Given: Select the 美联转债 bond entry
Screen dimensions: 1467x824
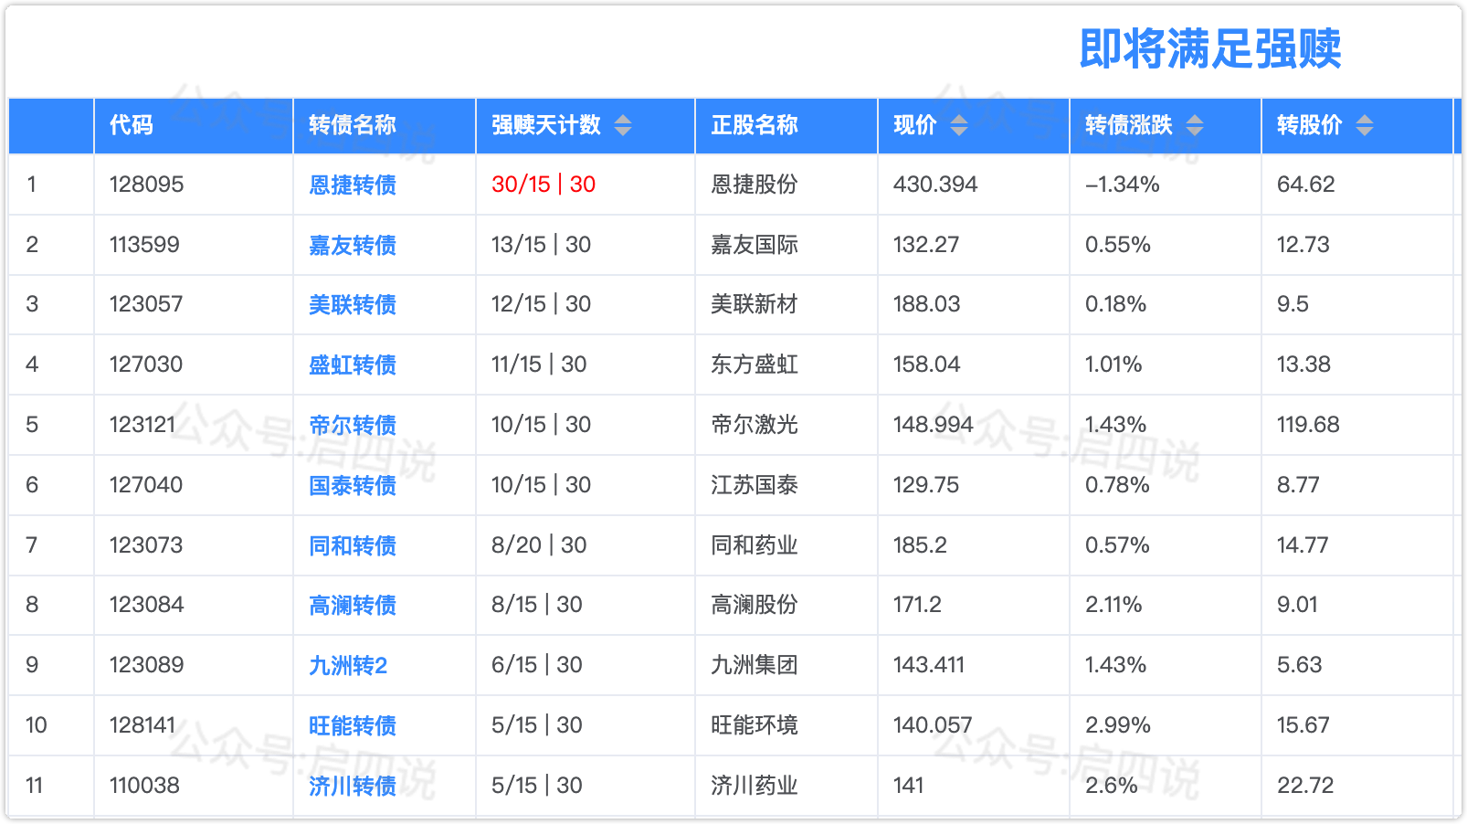Looking at the screenshot, I should click(x=352, y=304).
